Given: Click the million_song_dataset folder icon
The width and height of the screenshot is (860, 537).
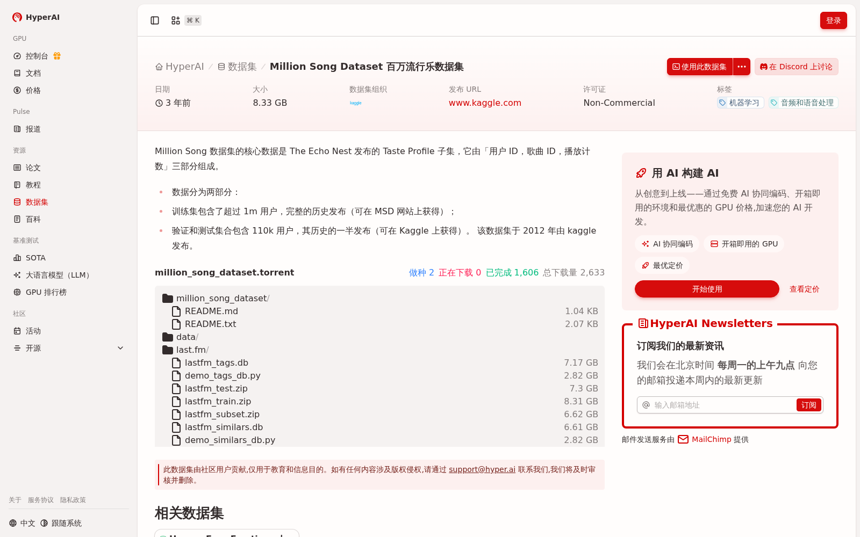Looking at the screenshot, I should point(168,299).
